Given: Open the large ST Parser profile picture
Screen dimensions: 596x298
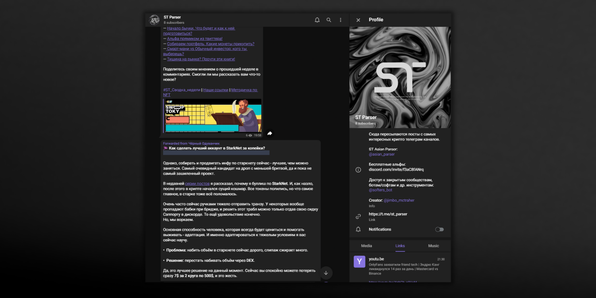Looking at the screenshot, I should click(x=400, y=77).
